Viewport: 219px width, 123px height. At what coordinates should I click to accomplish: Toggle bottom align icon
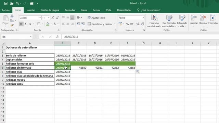[x=72, y=18]
